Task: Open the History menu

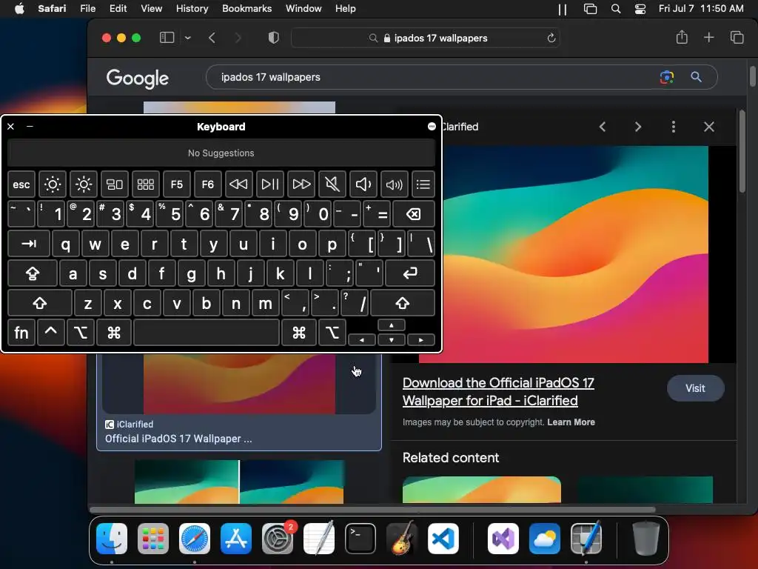Action: coord(192,9)
